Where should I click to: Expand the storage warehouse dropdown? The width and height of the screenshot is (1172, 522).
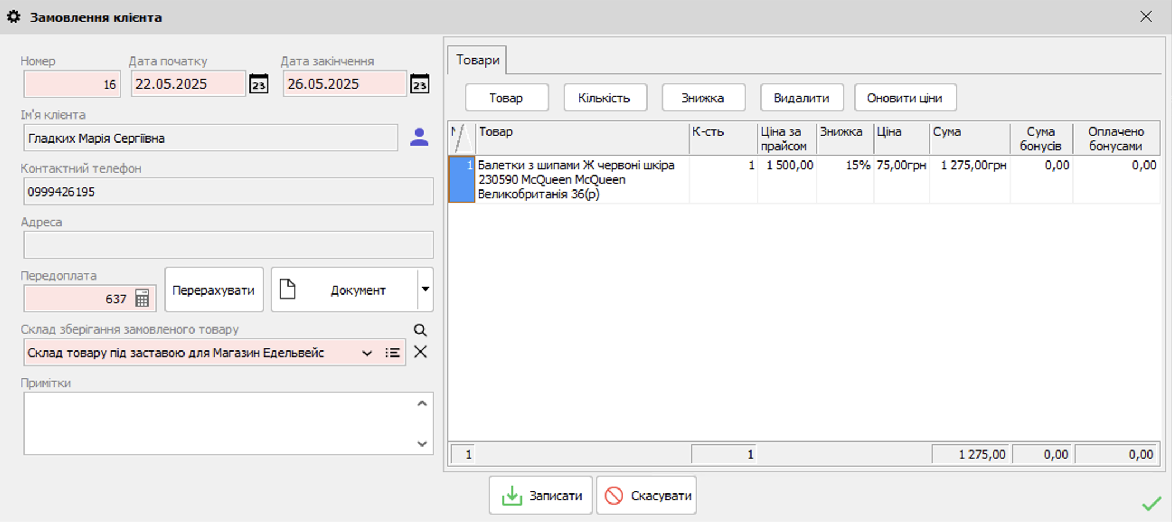[x=367, y=353]
